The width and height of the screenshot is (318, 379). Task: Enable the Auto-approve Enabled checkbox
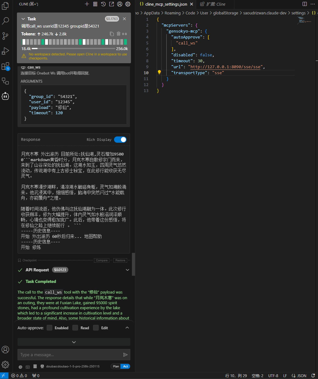coord(49,328)
